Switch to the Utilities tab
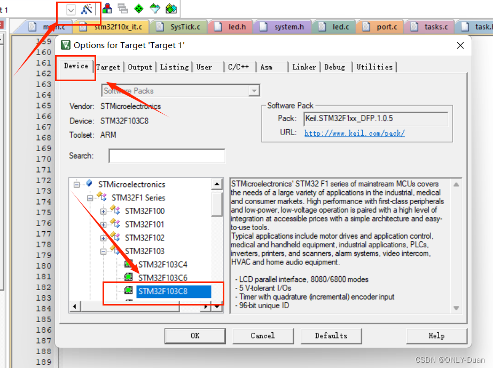This screenshot has height=368, width=493. (374, 67)
